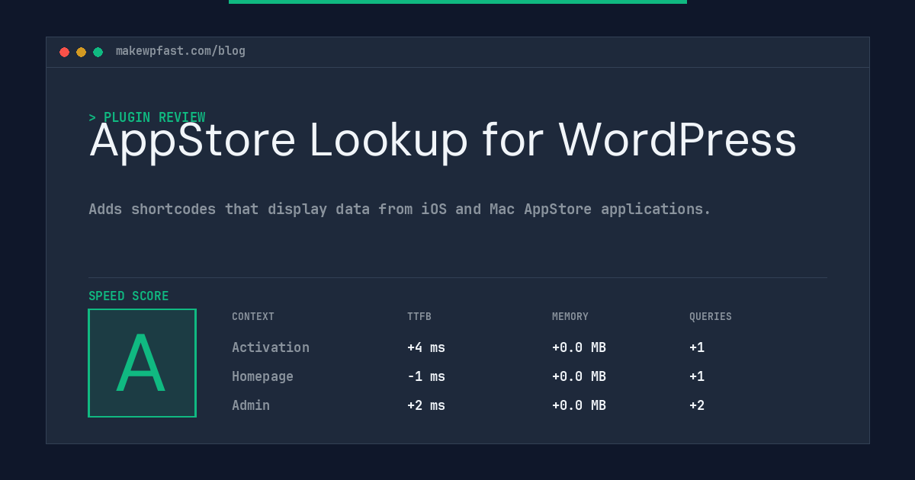Viewport: 915px width, 480px height.
Task: Click the 'AppStore Lookup for WordPress' title
Action: click(443, 141)
